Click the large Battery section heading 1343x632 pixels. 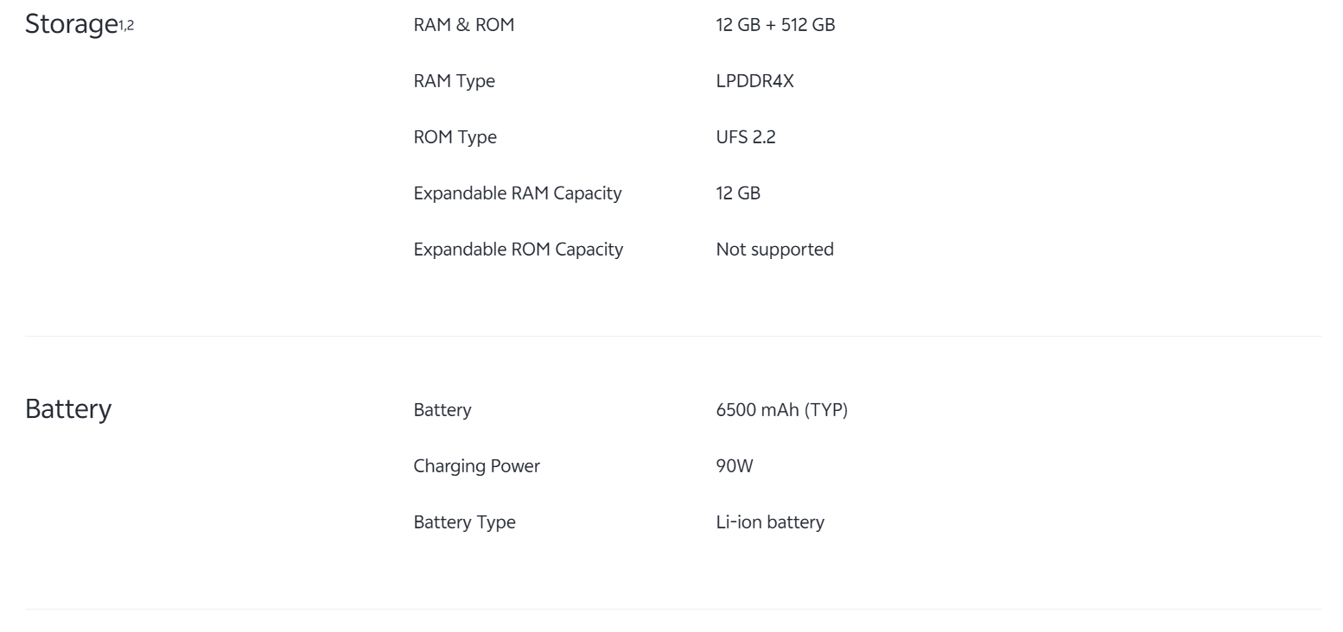(68, 408)
